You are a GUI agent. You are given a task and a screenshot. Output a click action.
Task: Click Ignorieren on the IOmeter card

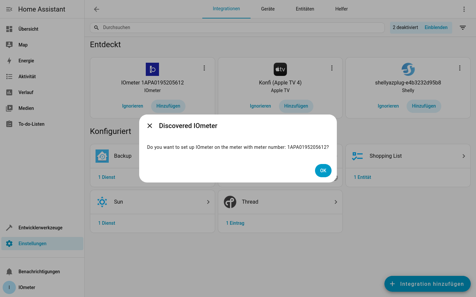(x=133, y=106)
